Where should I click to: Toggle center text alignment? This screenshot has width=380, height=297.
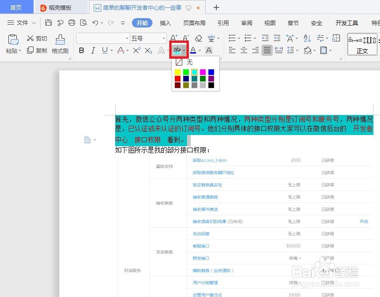[243, 49]
